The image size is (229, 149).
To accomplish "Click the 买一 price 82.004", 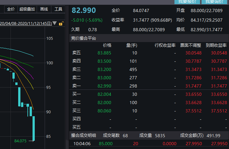I will tap(104, 94).
